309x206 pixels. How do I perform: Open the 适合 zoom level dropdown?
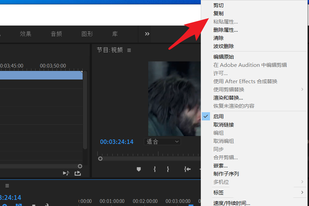point(163,142)
